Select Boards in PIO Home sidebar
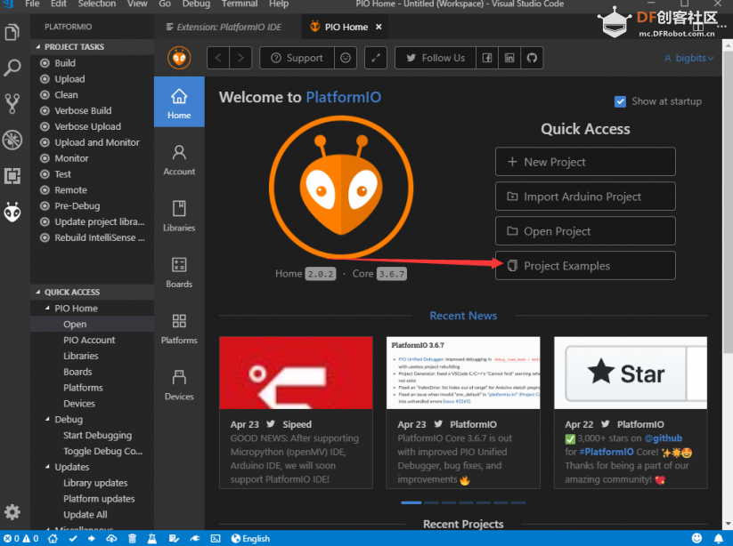733x546 pixels. tap(179, 272)
